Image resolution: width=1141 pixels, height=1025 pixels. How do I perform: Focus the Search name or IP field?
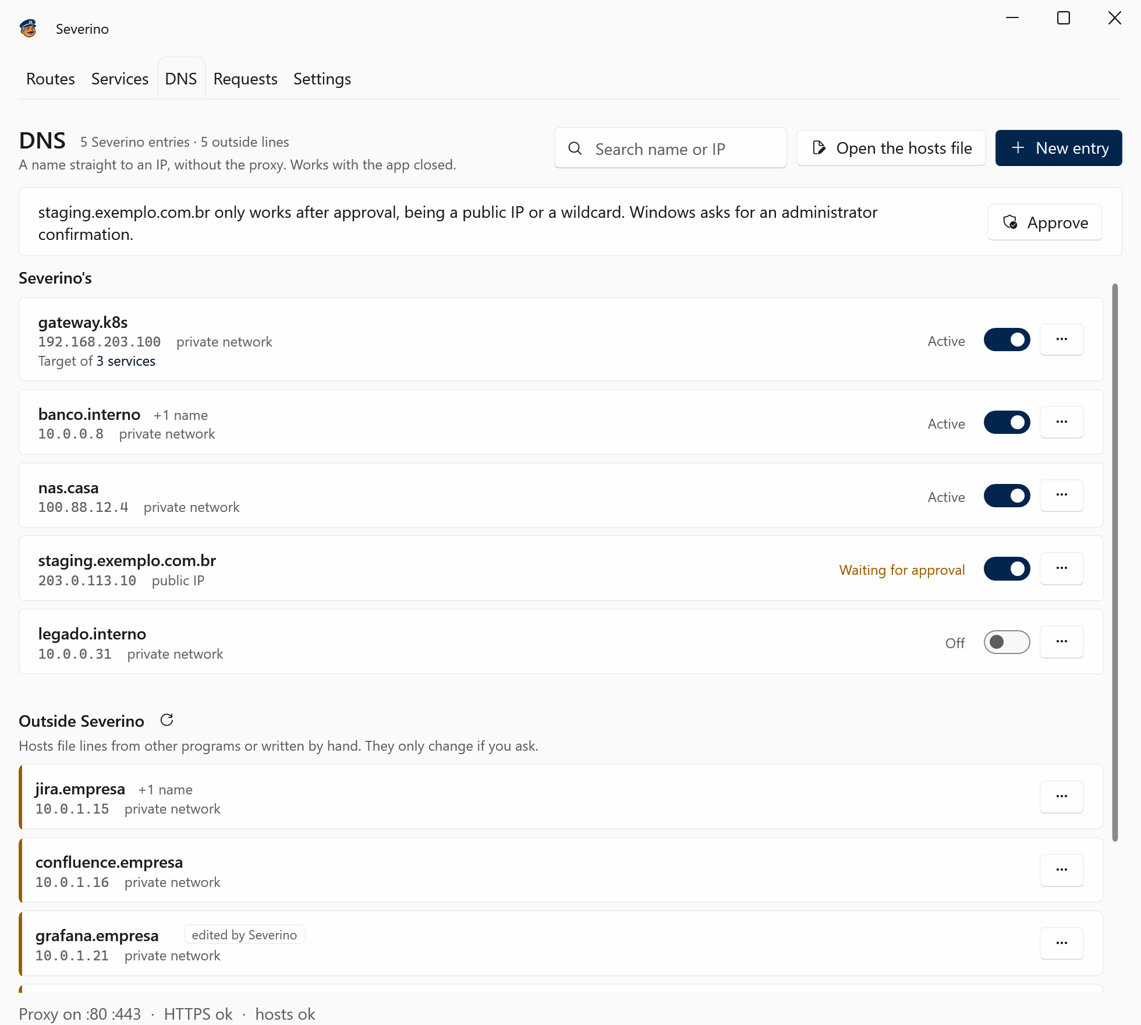pos(670,149)
